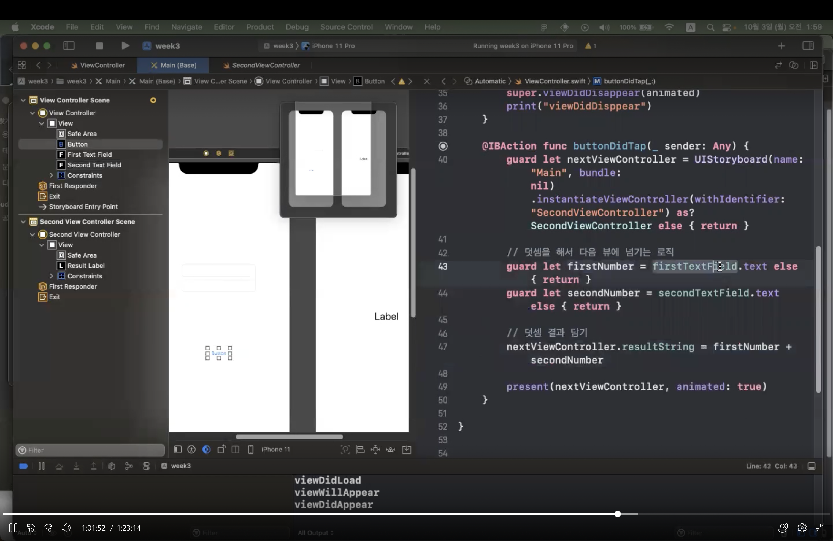833x541 pixels.
Task: Click the IBAction connection circle in gutter
Action: (443, 146)
